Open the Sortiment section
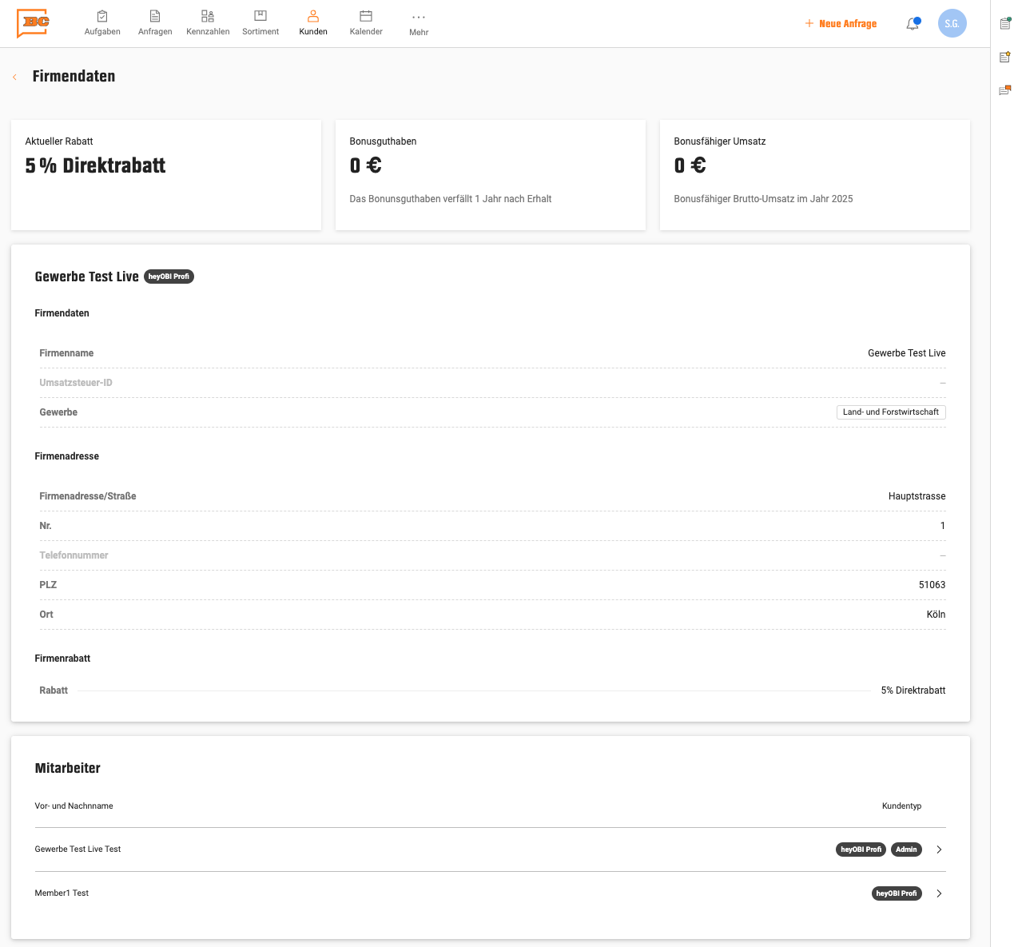The height and width of the screenshot is (947, 1018). (260, 23)
